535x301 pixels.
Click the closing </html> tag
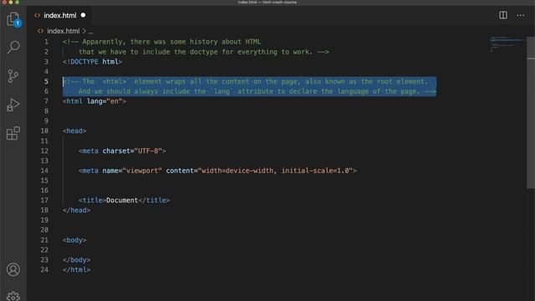tap(76, 269)
